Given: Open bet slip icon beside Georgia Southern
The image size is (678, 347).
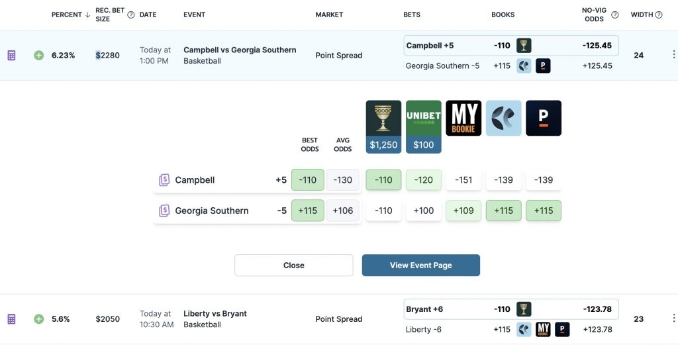Looking at the screenshot, I should pos(164,211).
